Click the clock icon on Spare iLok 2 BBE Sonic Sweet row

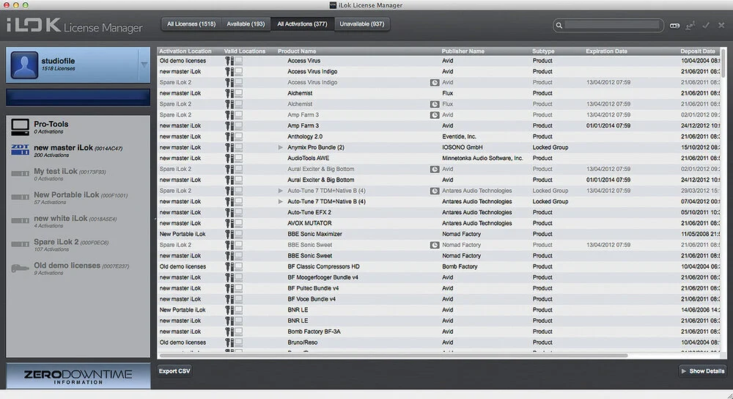point(434,245)
